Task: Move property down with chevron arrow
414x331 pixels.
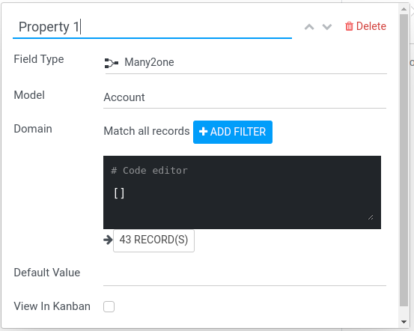Action: pyautogui.click(x=327, y=27)
